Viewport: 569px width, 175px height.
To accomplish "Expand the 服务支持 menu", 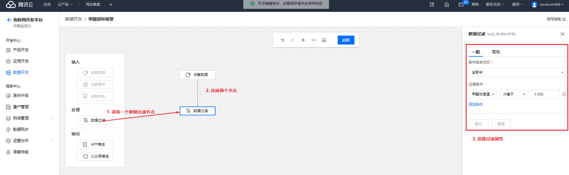I will [x=494, y=4].
